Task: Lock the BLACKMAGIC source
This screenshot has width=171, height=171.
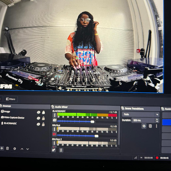Action: coord(43,124)
